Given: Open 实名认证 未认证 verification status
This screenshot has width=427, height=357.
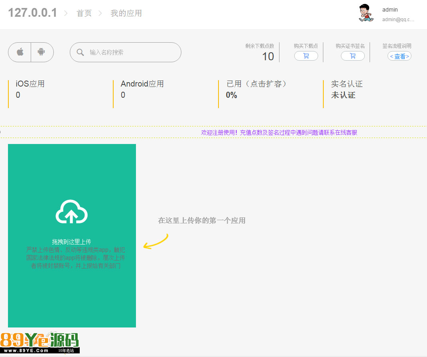Looking at the screenshot, I should click(x=346, y=89).
